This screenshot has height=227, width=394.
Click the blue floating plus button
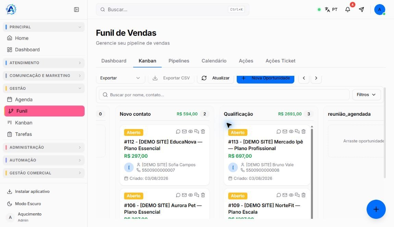click(x=376, y=209)
